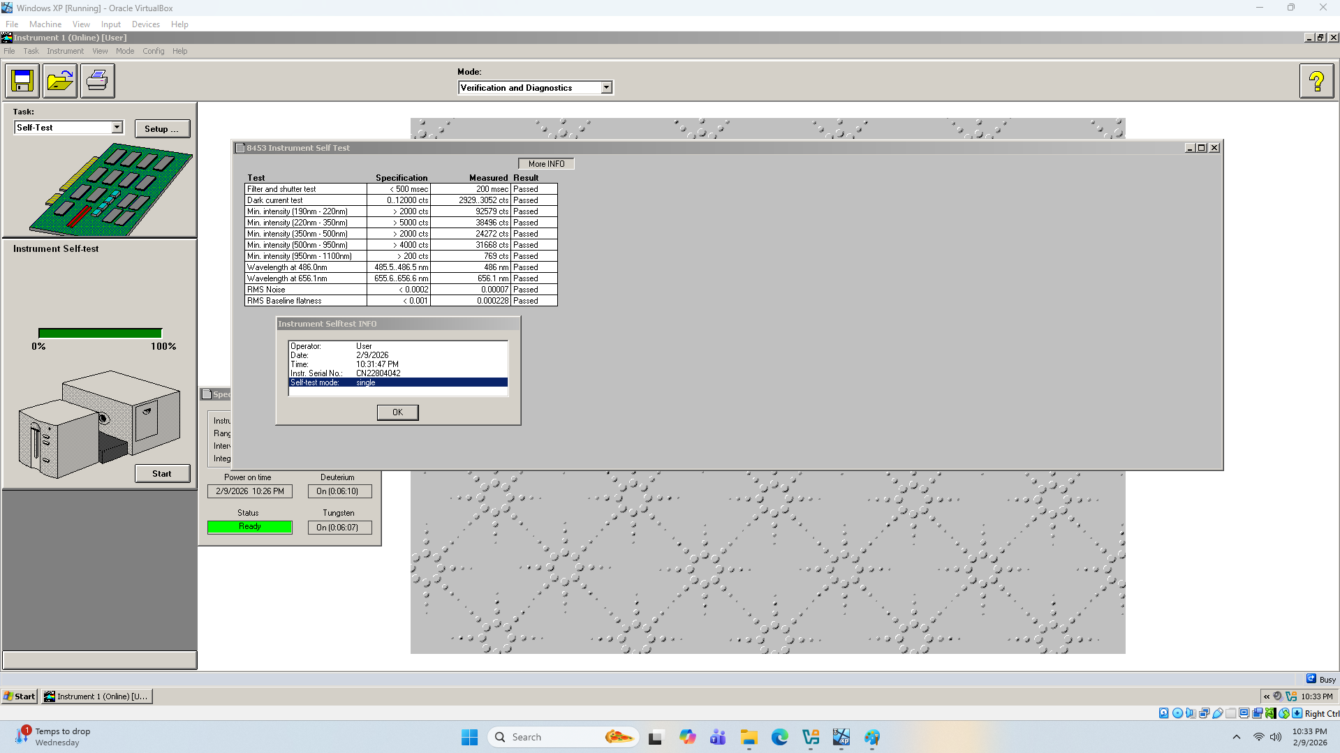
Task: Click the VirtualBox USB devices icon
Action: [x=1217, y=713]
